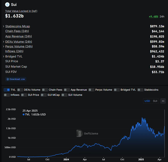Click the $3.37 SUI price value
The width and height of the screenshot is (168, 162).
click(160, 61)
